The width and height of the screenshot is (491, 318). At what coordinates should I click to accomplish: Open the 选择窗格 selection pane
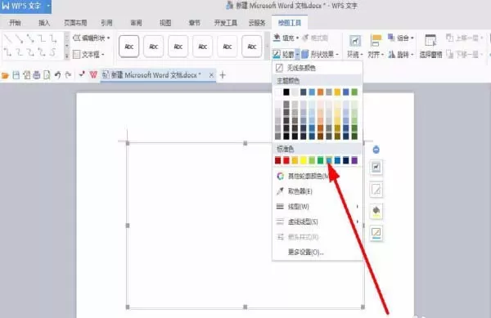coord(430,47)
